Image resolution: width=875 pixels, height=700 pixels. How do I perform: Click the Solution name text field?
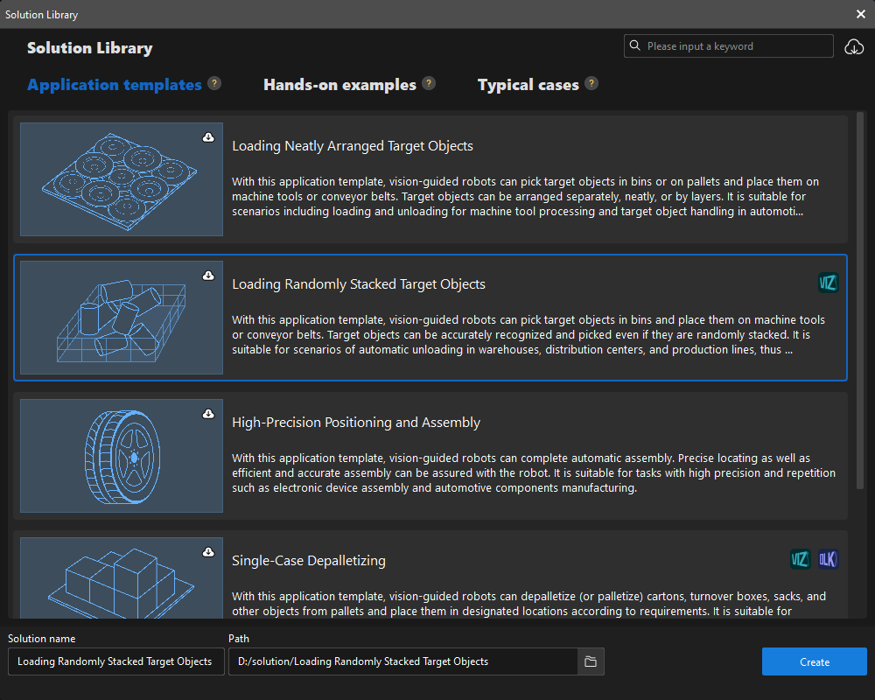[114, 661]
